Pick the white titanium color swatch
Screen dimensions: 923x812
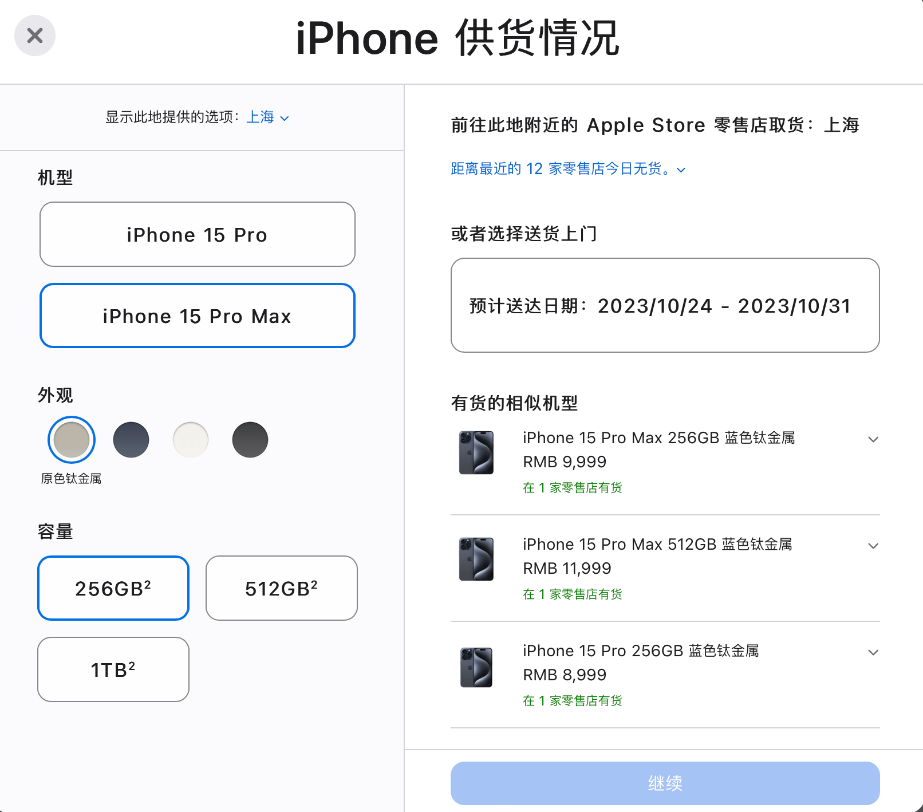point(191,440)
